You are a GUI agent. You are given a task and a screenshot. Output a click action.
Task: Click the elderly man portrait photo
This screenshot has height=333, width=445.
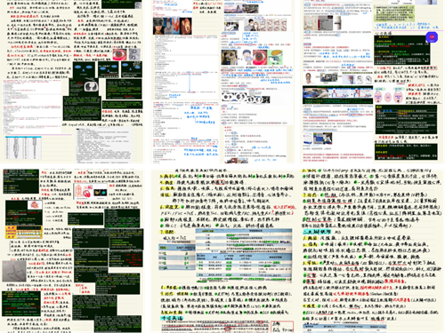(310, 78)
